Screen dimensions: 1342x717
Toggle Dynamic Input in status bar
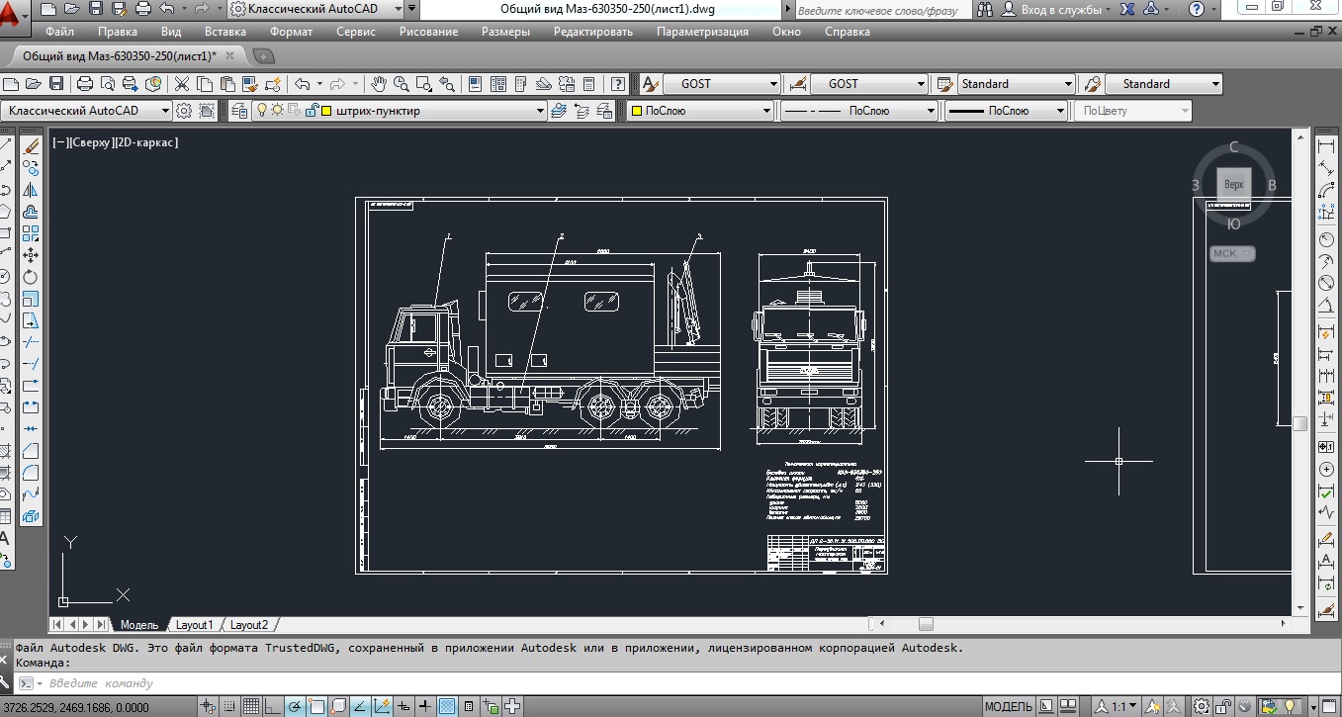pyautogui.click(x=403, y=706)
